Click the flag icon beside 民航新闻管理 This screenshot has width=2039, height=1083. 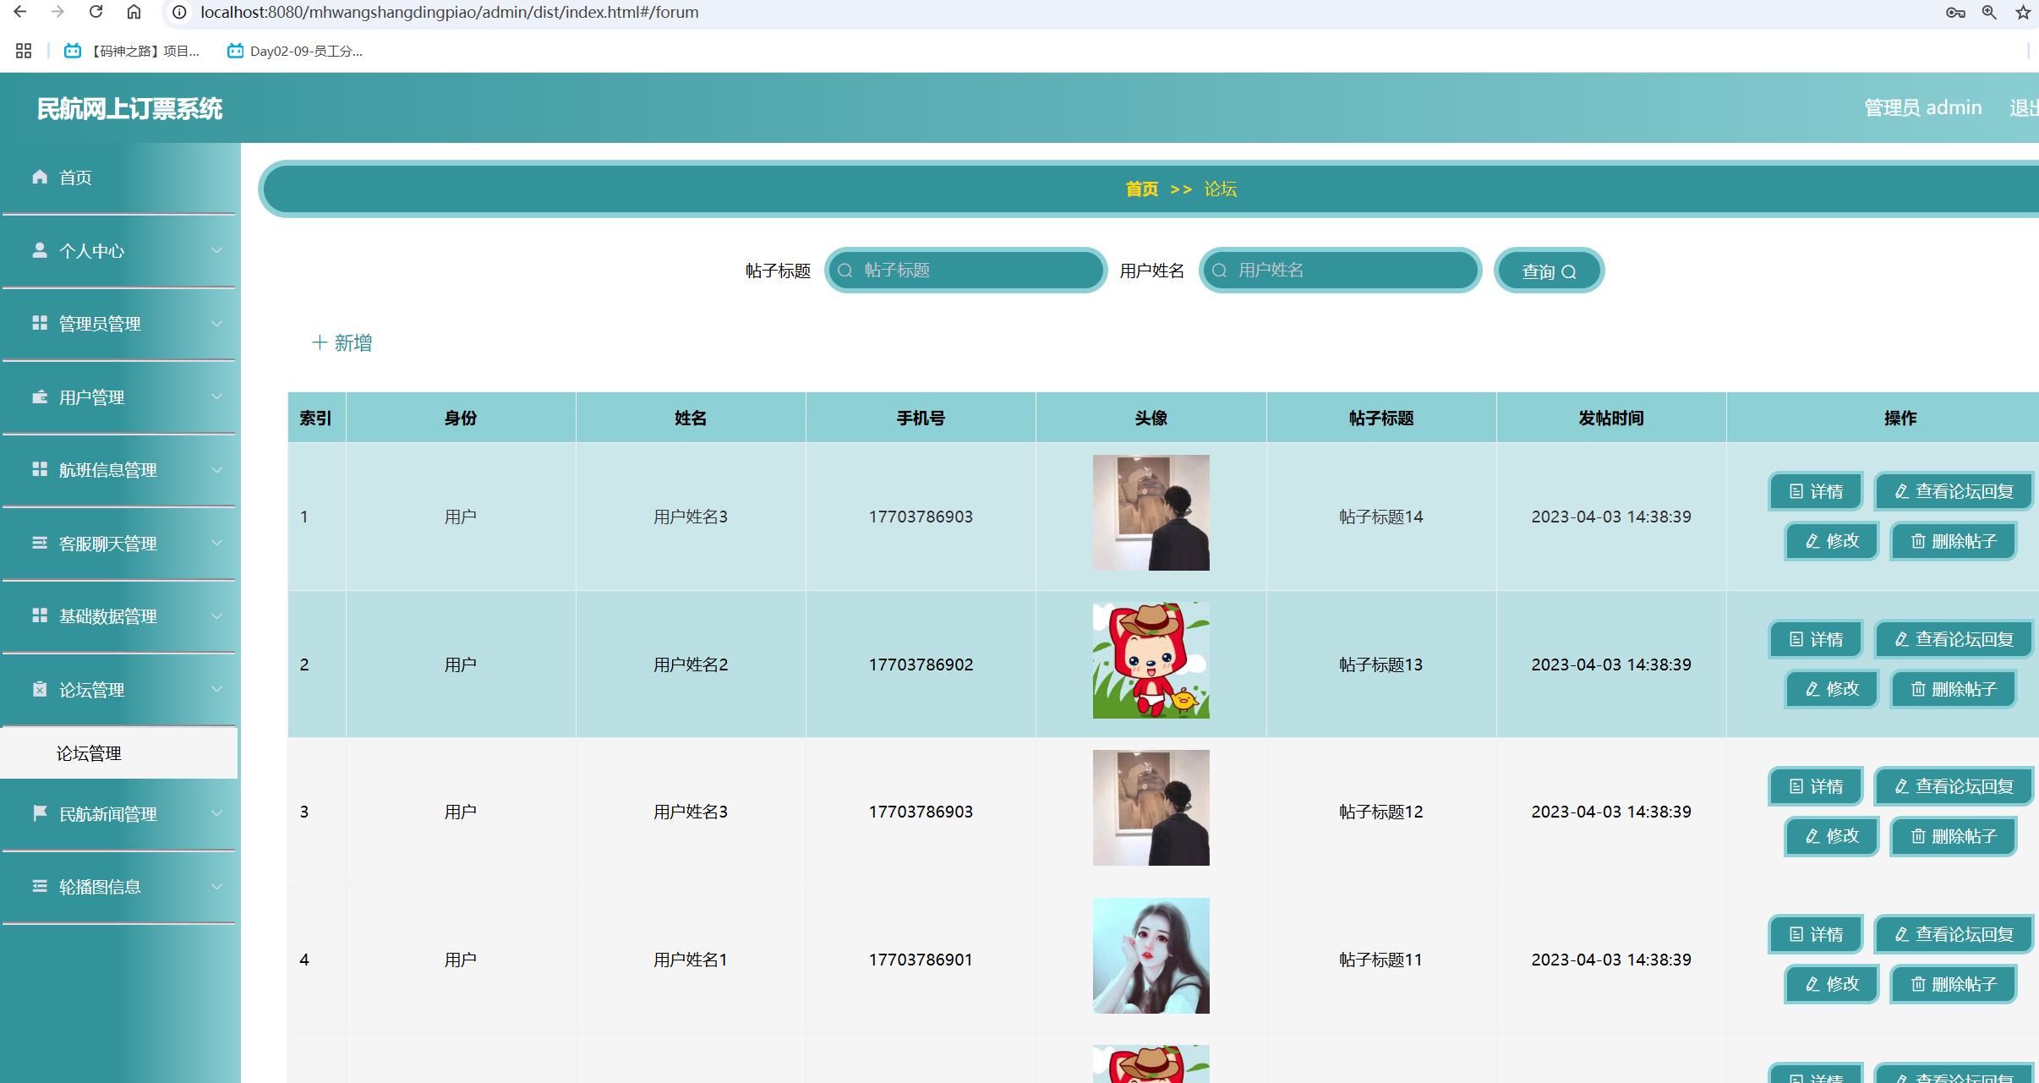(x=40, y=813)
